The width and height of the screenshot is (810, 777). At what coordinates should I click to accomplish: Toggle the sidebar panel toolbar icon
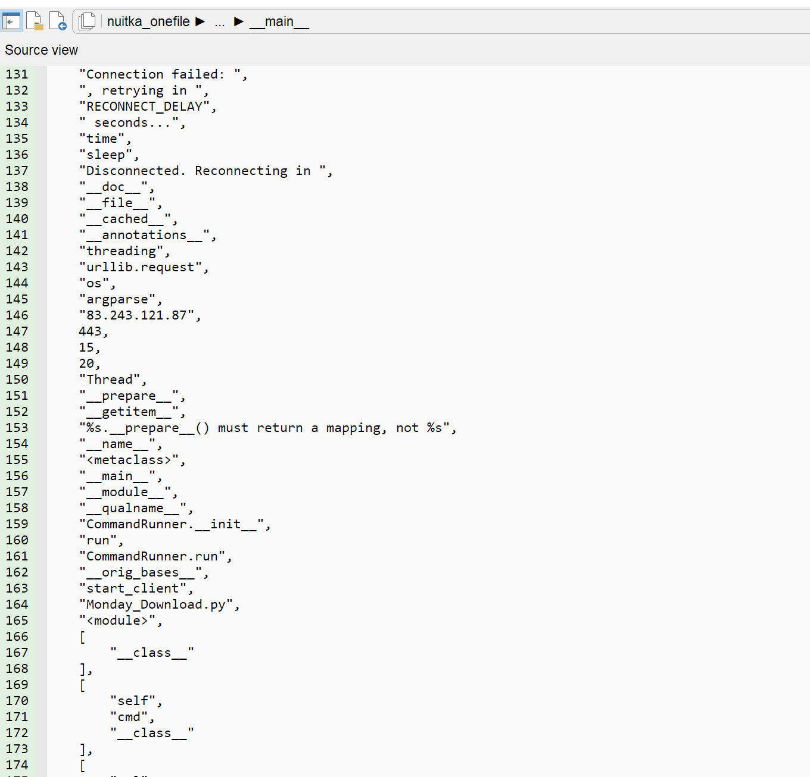click(x=11, y=21)
